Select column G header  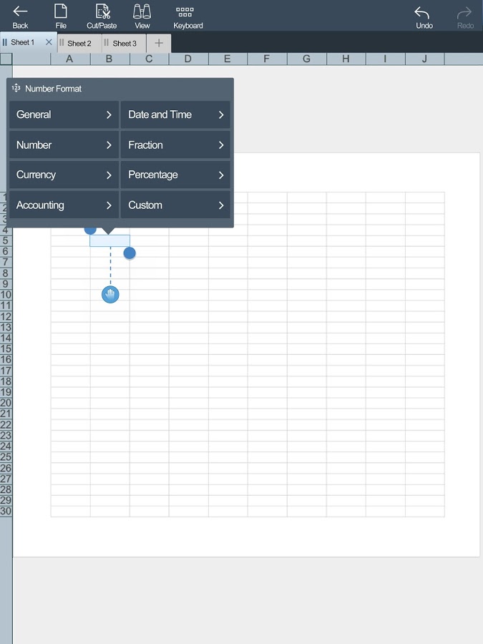pos(307,59)
